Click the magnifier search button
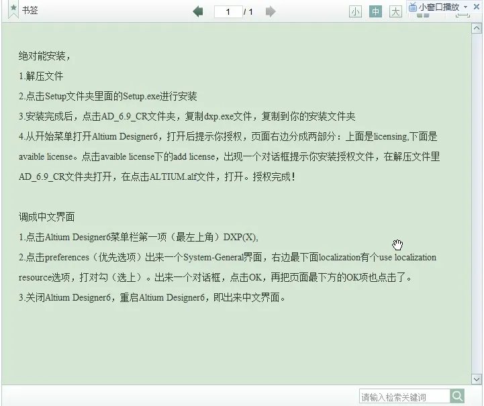This screenshot has width=484, height=406. click(x=457, y=396)
